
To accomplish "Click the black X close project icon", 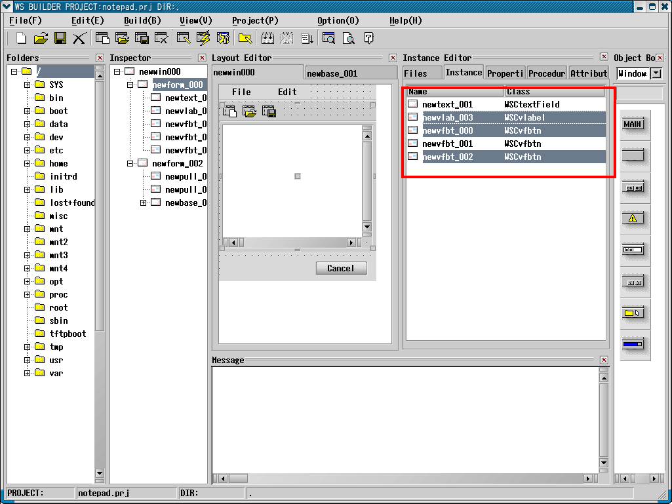I will [79, 38].
